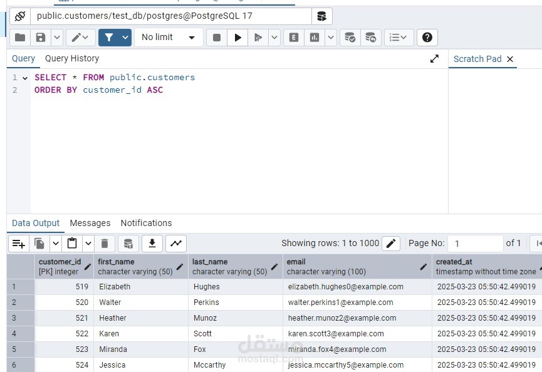This screenshot has height=372, width=542.
Task: Click the Graph visualiser icon
Action: (x=176, y=244)
